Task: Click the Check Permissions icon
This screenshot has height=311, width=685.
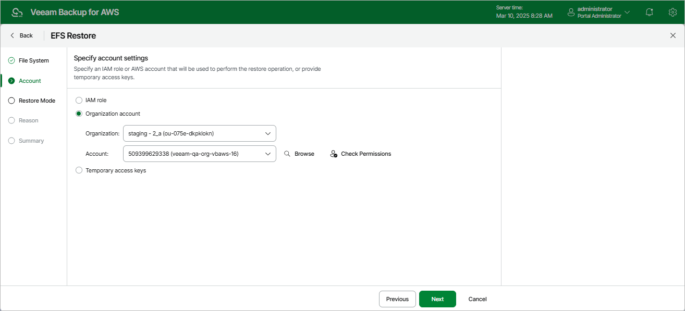Action: point(334,153)
